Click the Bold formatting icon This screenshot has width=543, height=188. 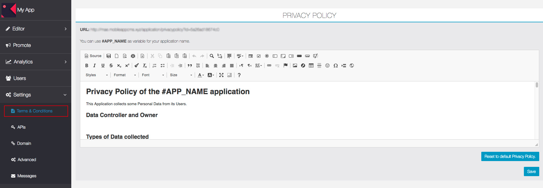(87, 65)
